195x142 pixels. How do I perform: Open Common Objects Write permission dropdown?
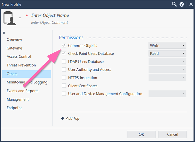coord(167,46)
